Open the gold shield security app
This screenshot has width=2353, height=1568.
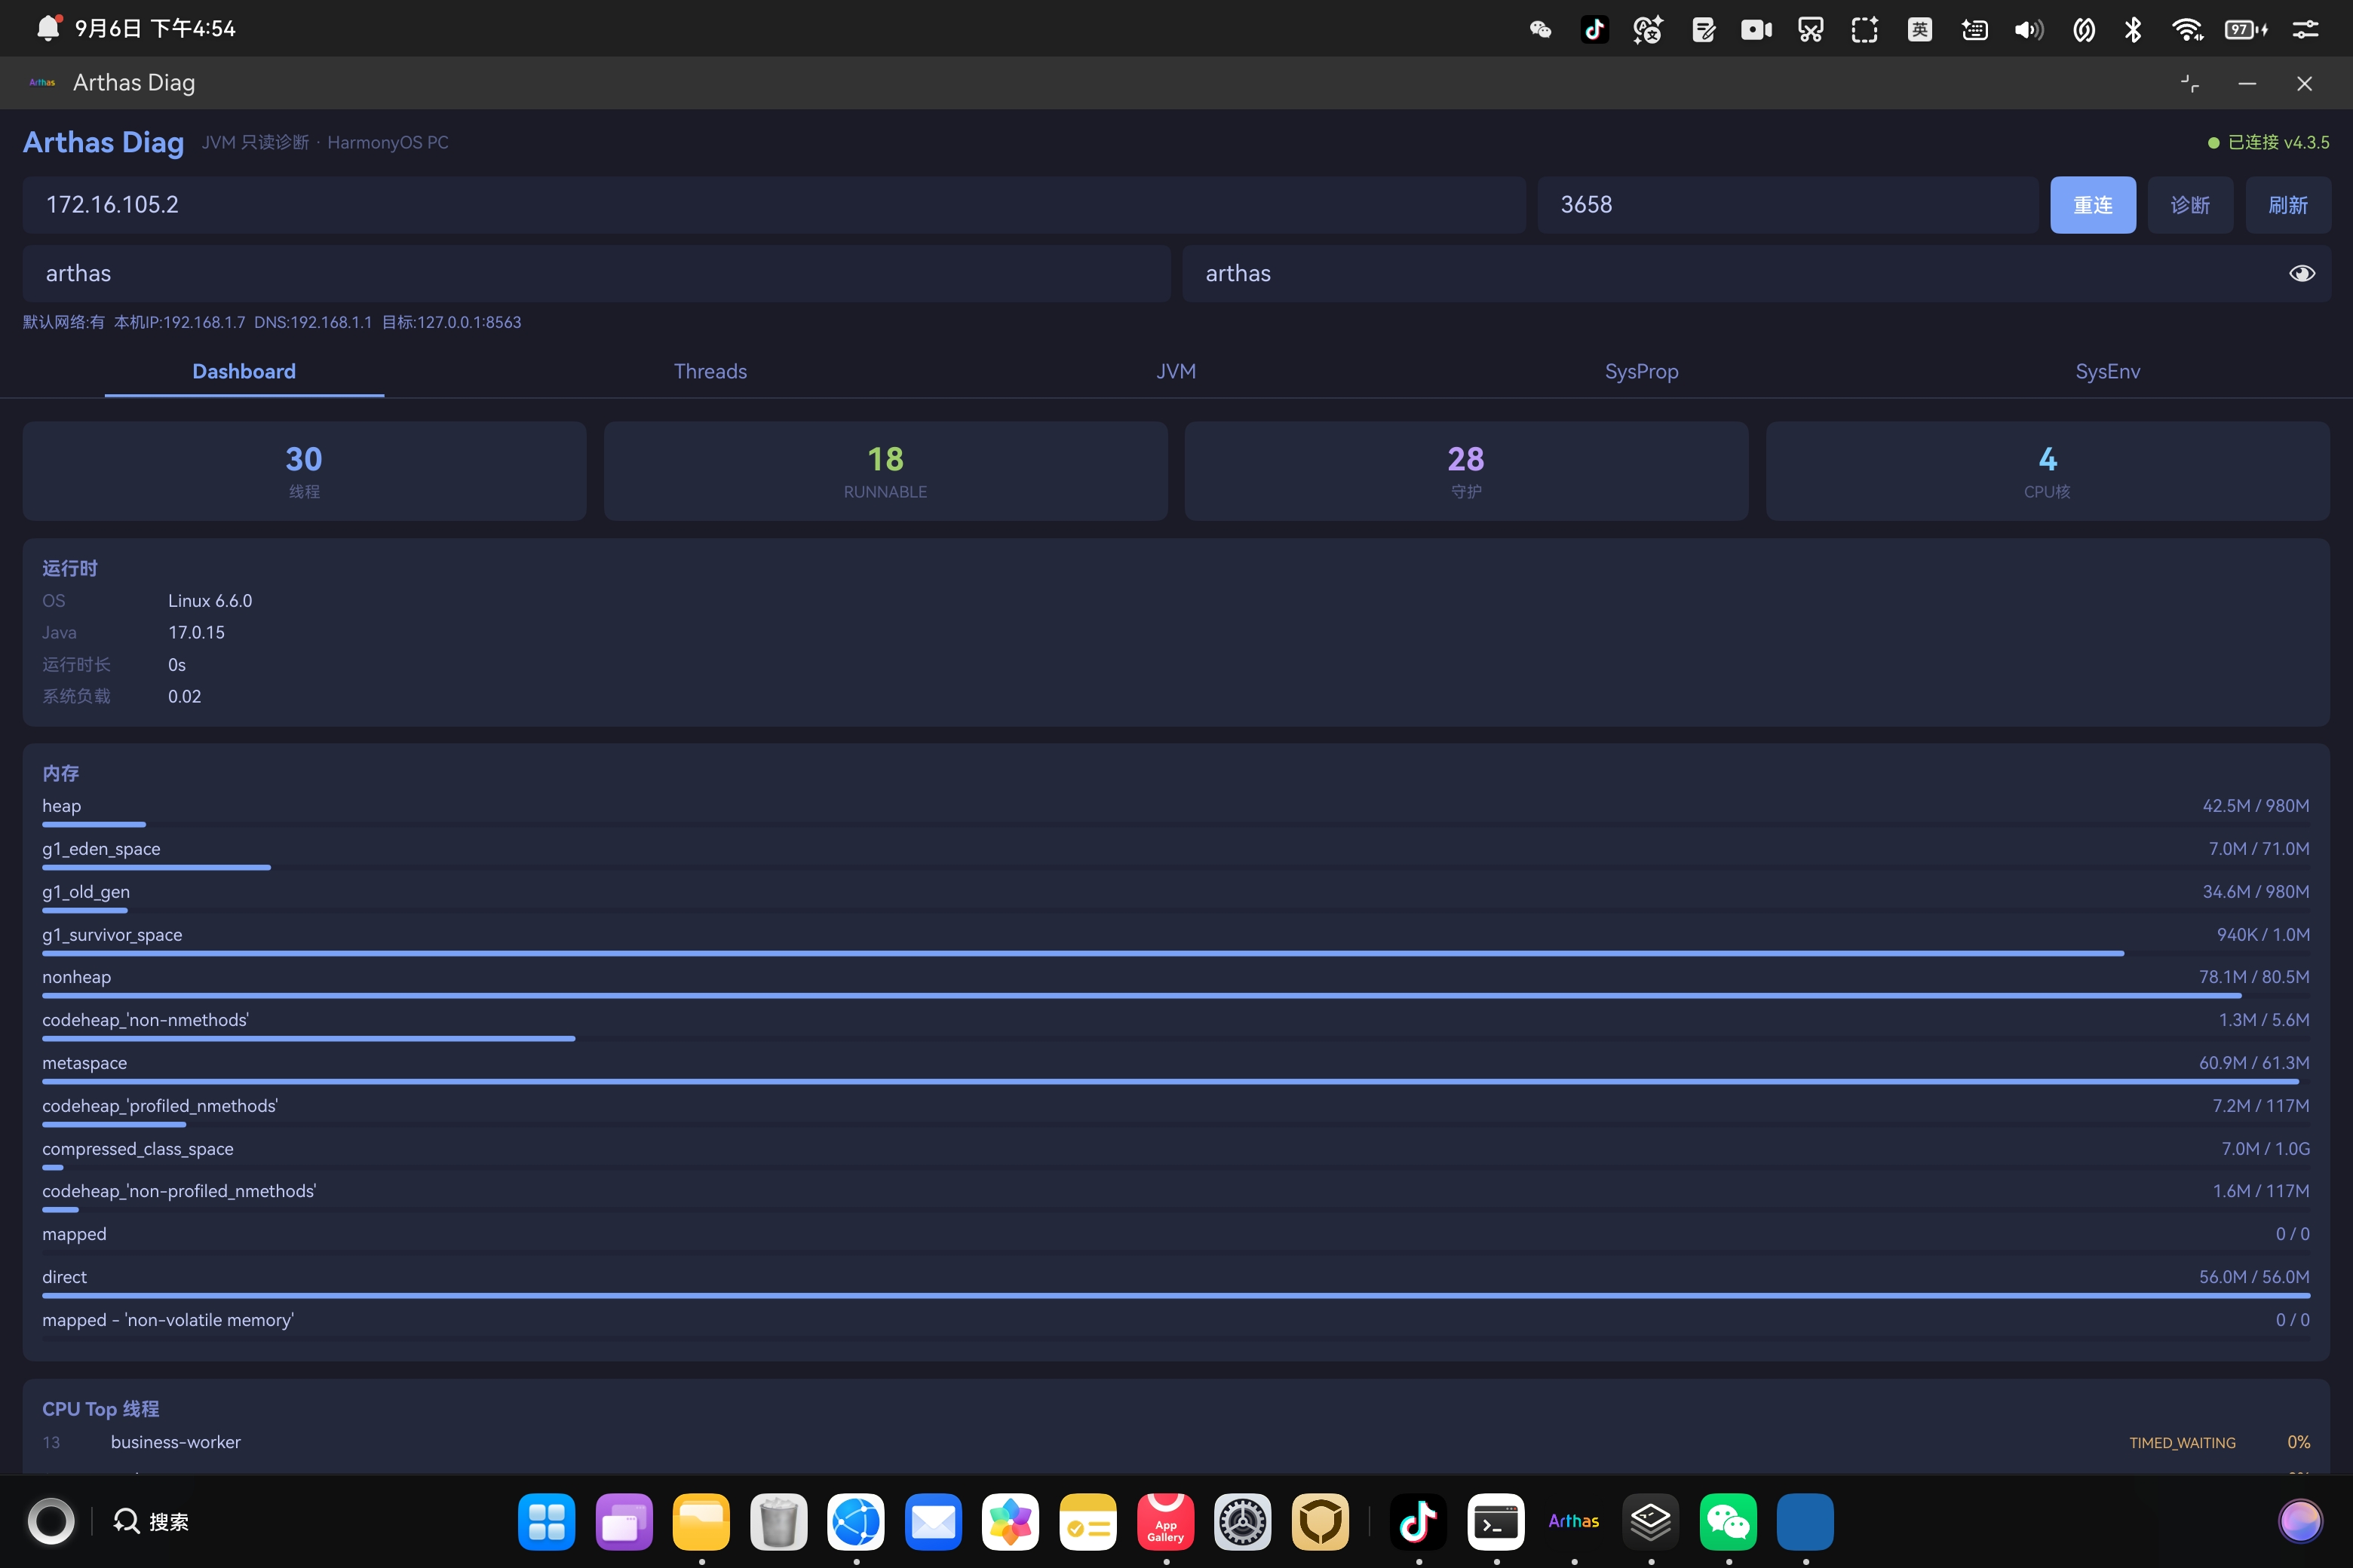tap(1321, 1521)
